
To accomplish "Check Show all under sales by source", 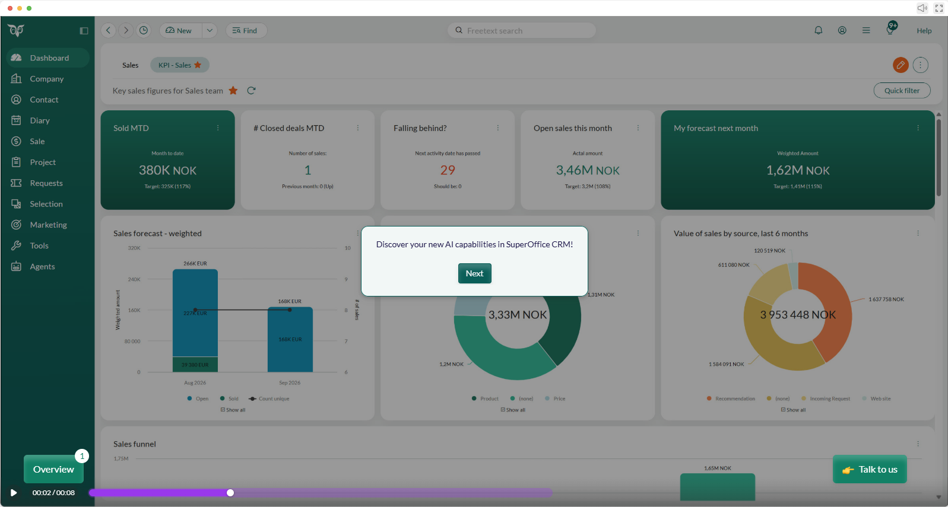I will (x=793, y=410).
